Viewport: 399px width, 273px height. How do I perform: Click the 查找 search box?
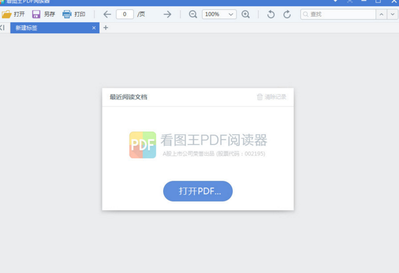click(338, 14)
